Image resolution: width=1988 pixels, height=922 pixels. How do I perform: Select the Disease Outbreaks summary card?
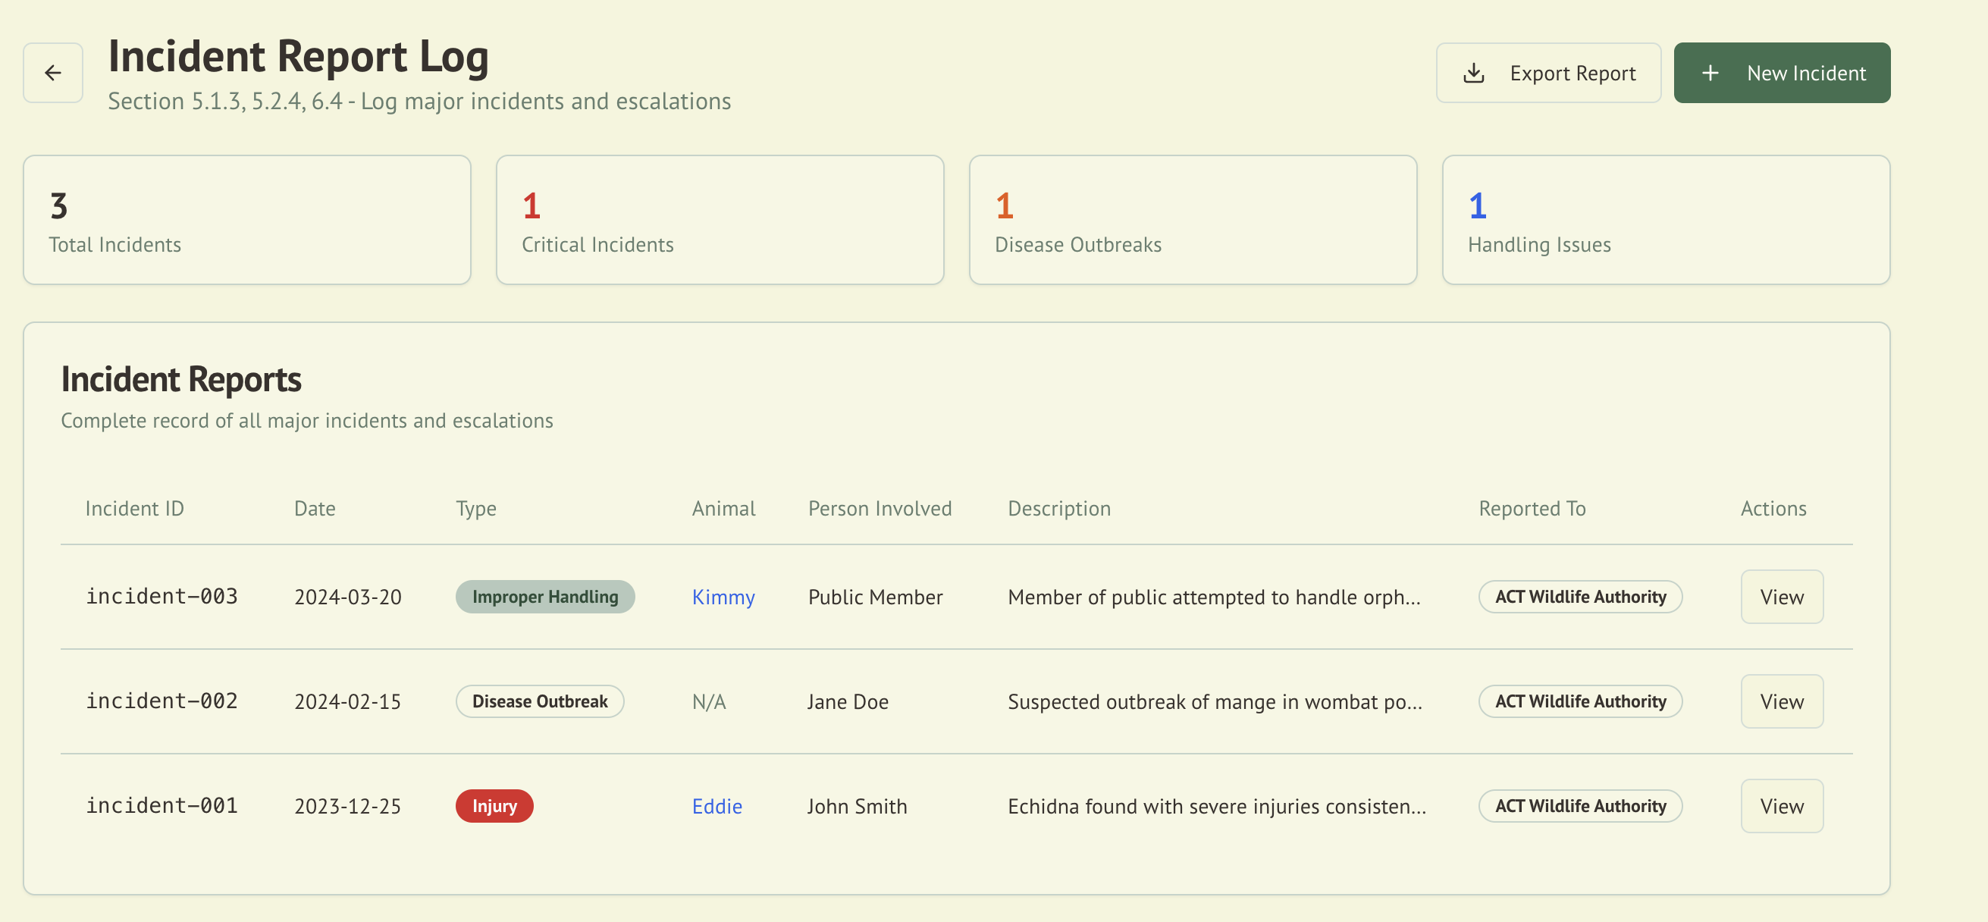1193,219
